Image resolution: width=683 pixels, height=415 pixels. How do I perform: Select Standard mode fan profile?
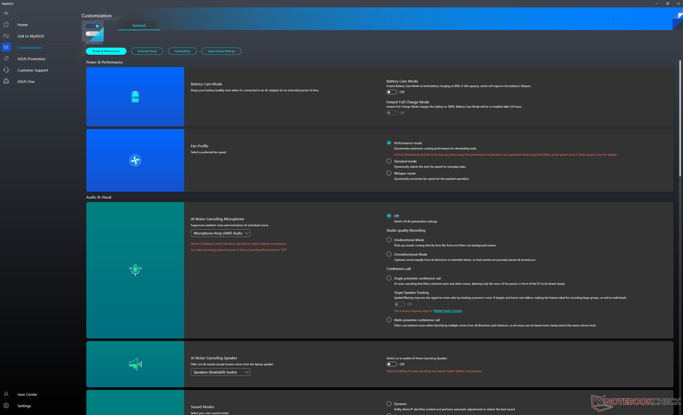coord(389,161)
